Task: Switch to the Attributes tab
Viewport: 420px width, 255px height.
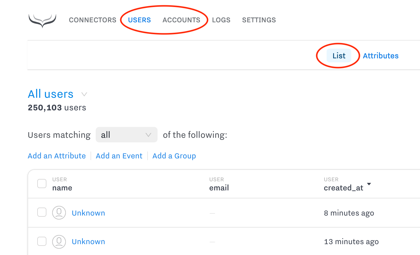Action: [380, 56]
